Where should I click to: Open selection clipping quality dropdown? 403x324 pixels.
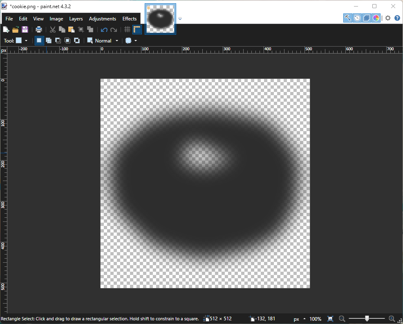131,40
